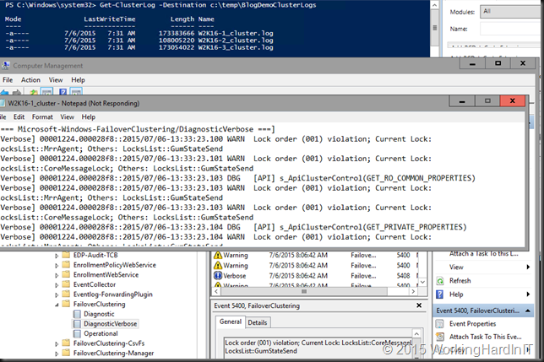The image size is (544, 362).
Task: Open Help menu in Notepad
Action: click(x=89, y=117)
